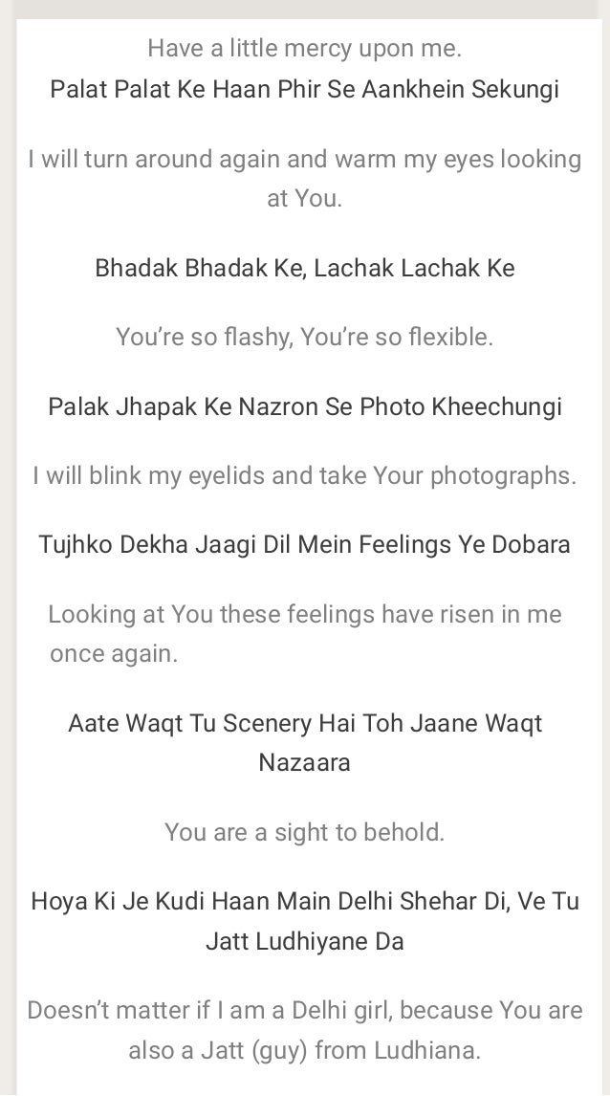Tap the line 'Have a little mercy upon me.'
The height and width of the screenshot is (1096, 610).
[x=305, y=48]
